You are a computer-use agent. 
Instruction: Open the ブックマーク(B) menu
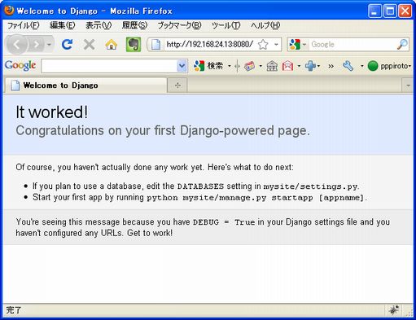pos(179,25)
